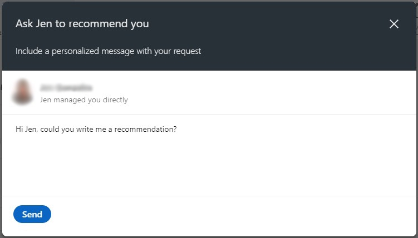Set cursor after the message's question mark

tap(178, 130)
